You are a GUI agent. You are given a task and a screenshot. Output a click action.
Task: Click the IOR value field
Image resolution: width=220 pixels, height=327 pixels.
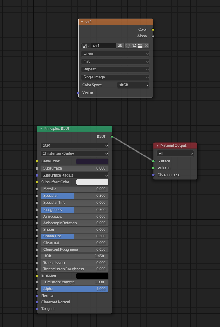(x=74, y=256)
